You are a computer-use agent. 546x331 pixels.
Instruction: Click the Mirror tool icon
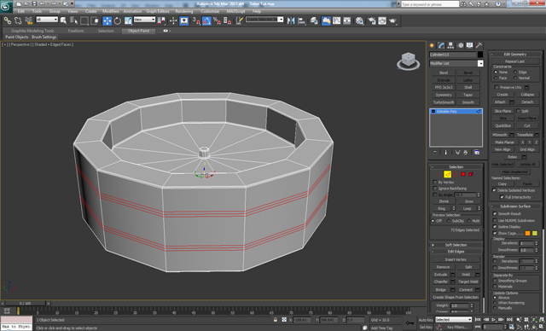pyautogui.click(x=291, y=20)
